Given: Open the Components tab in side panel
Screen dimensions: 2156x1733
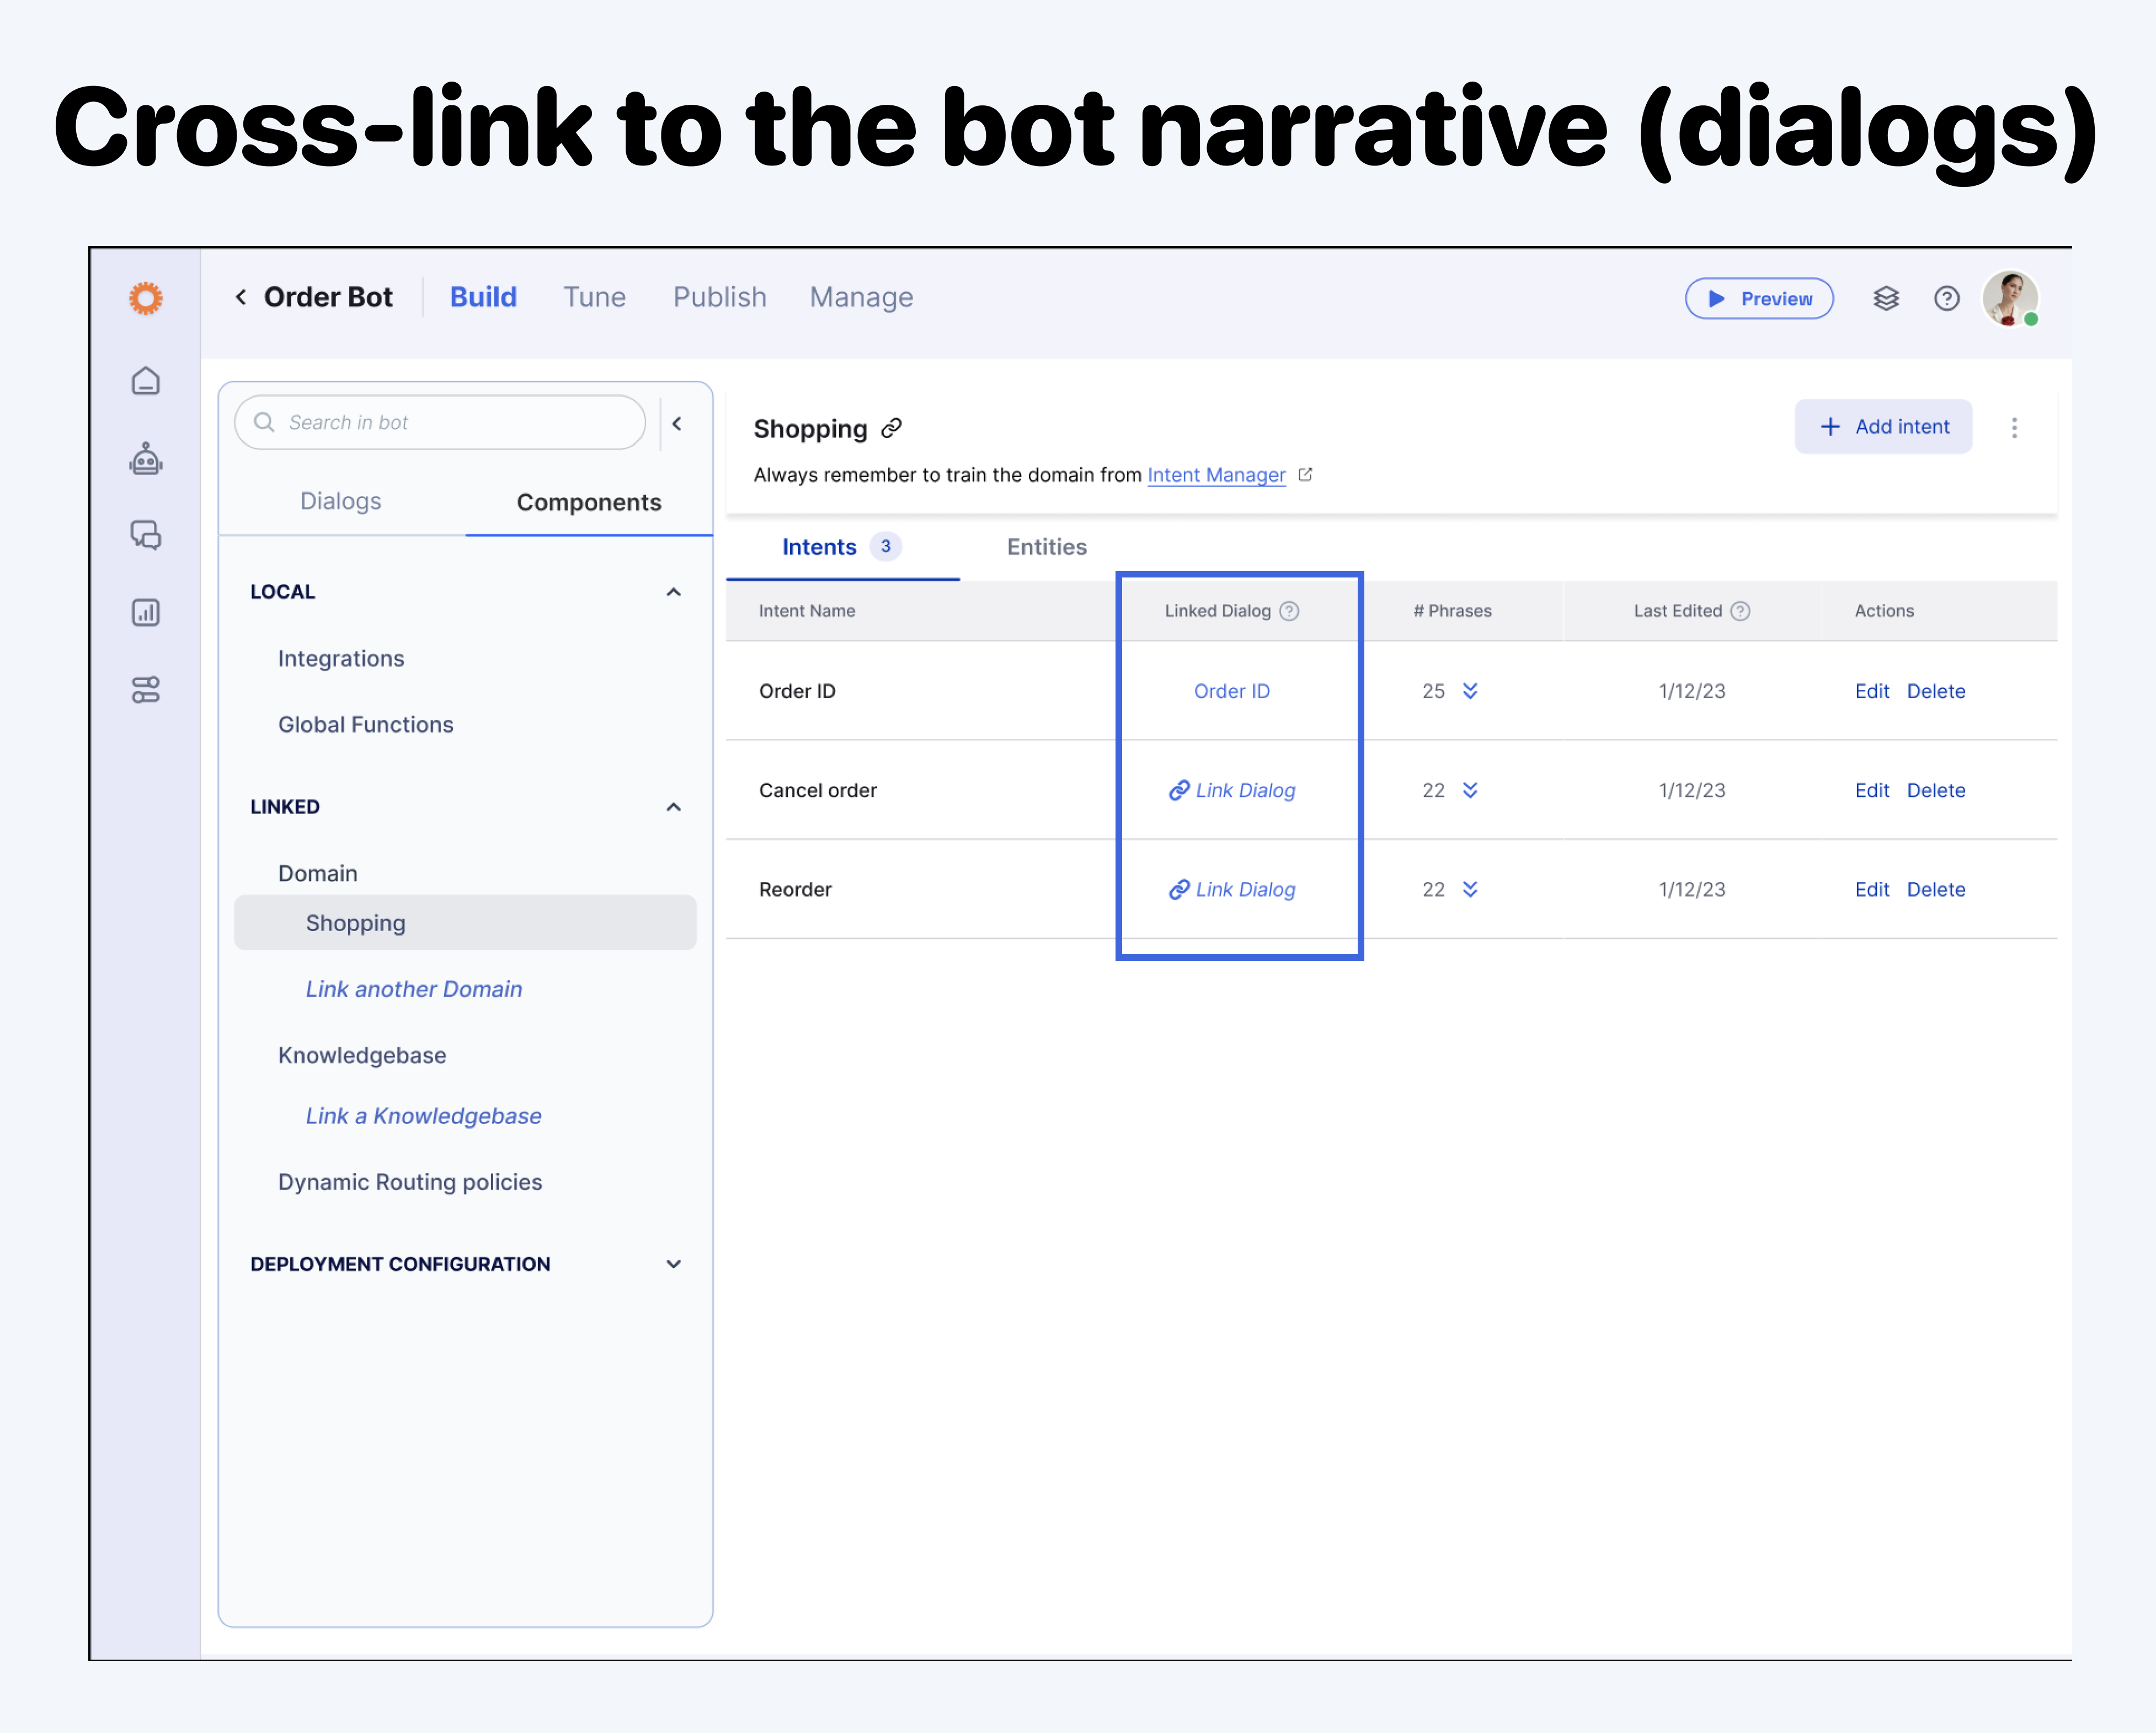Looking at the screenshot, I should coord(589,502).
